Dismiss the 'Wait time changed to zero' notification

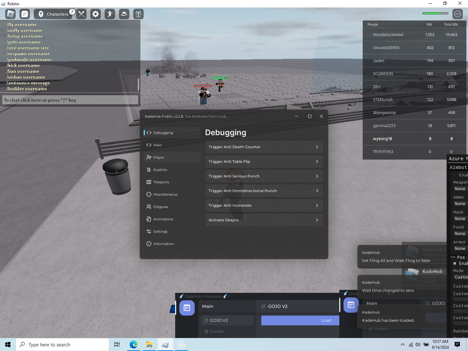[x=402, y=287]
